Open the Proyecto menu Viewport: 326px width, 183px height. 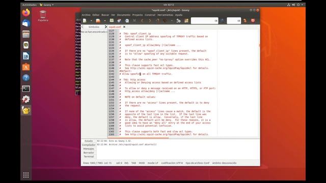pyautogui.click(x=138, y=15)
